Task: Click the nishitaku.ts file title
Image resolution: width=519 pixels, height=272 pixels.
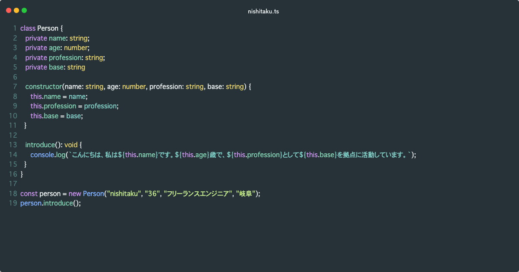Action: [263, 12]
